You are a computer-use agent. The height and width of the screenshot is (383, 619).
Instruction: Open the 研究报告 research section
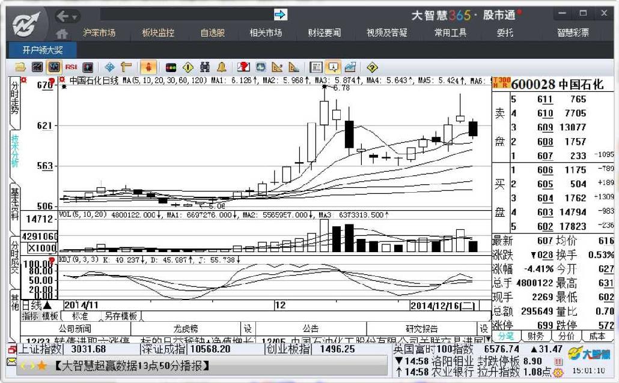(x=422, y=328)
